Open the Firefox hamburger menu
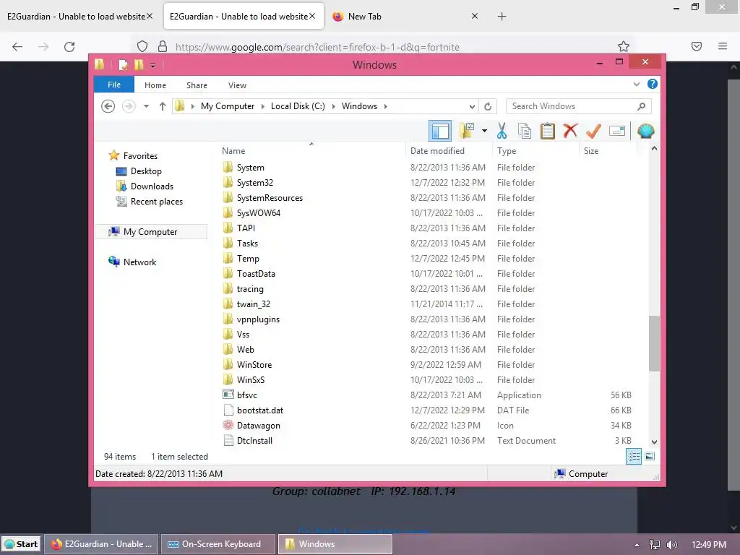Screen dimensions: 740x555 coord(723,46)
